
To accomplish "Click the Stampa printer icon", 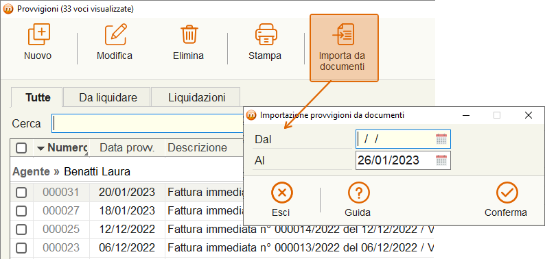I will (x=266, y=34).
